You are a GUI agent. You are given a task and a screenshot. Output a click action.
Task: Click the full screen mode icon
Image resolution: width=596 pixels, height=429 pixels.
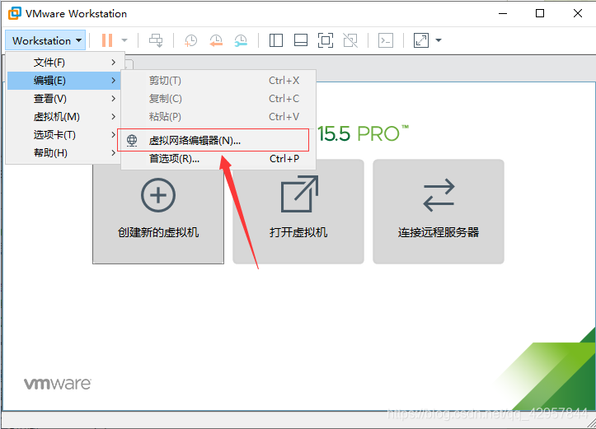[x=326, y=40]
